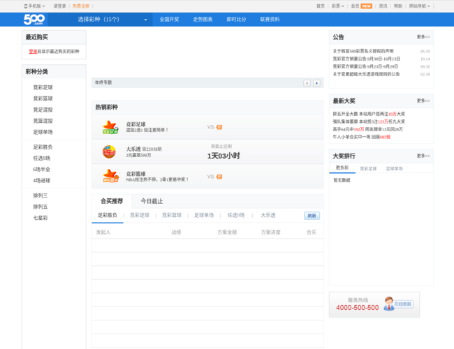Open 更多>> in the 公告 panel
This screenshot has height=349, width=454.
423,37
